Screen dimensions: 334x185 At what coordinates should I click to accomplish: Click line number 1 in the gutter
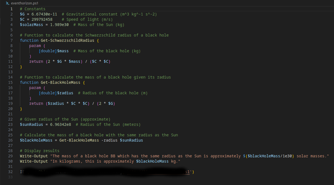pos(11,9)
